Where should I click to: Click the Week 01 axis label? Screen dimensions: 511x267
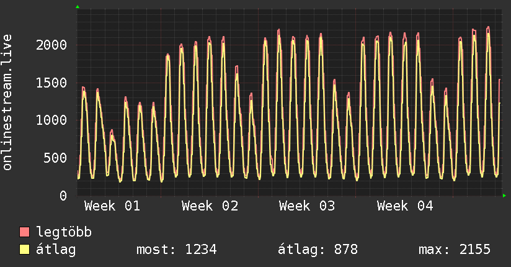coord(112,206)
